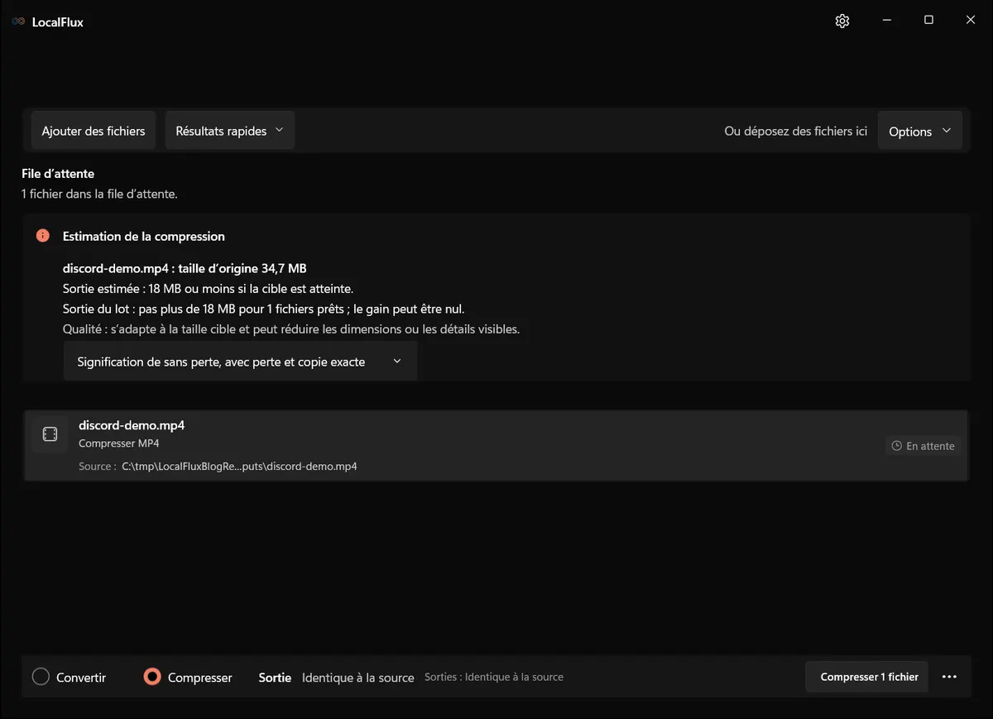The image size is (993, 719).
Task: Click the Ou déposez des fichiers ici text
Action: pyautogui.click(x=796, y=131)
